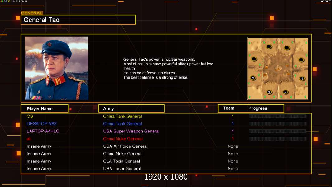Click the ali player loading progress bar

pos(278,139)
